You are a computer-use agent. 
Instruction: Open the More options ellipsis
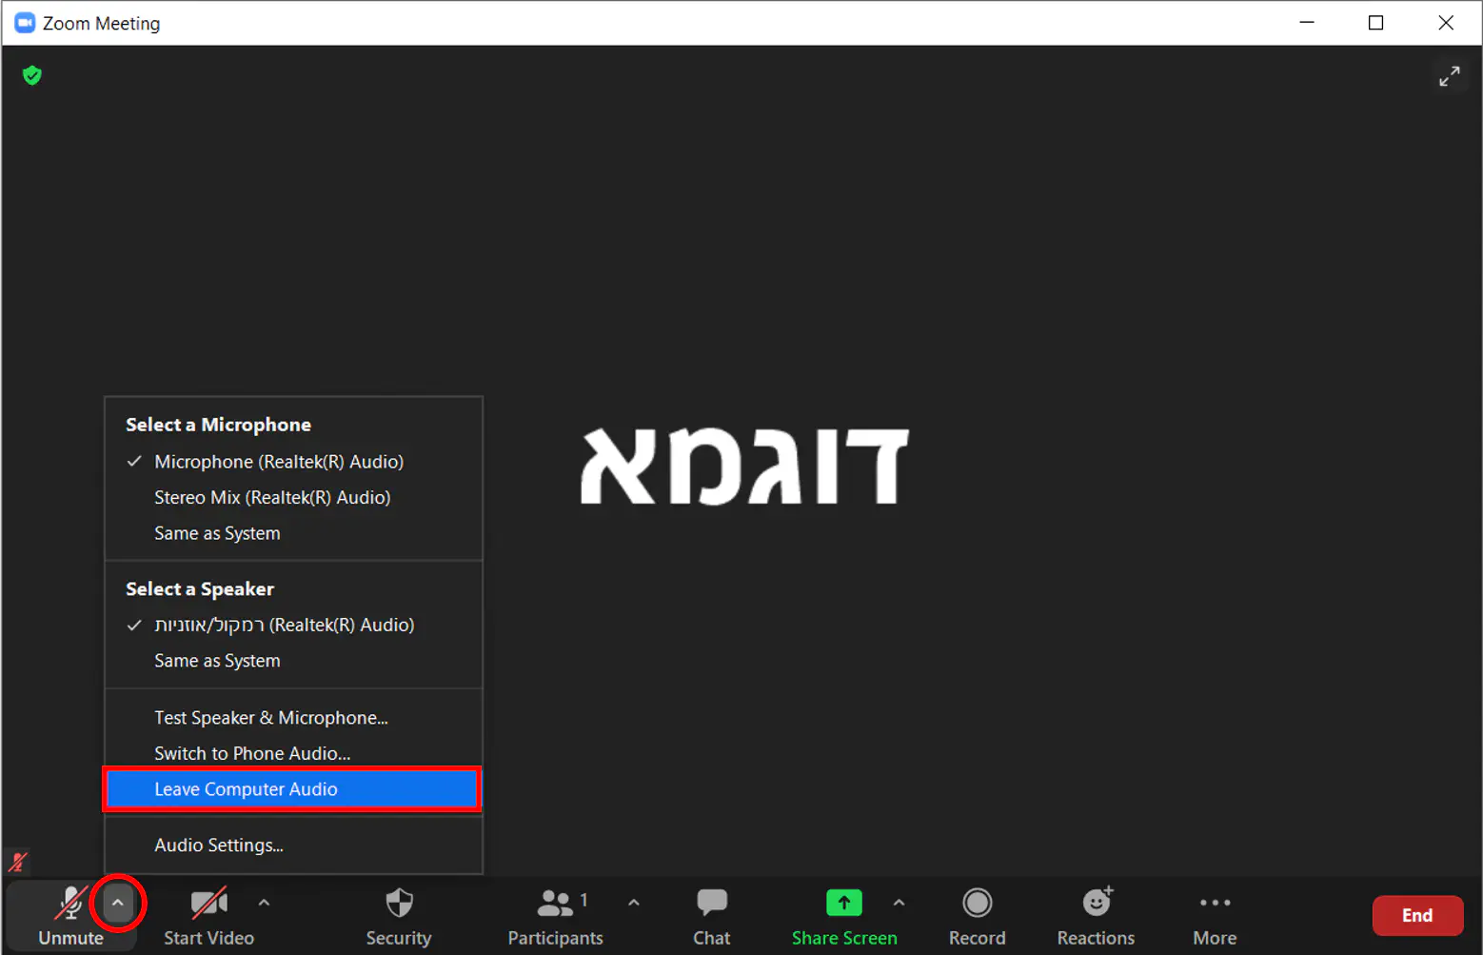coord(1215,904)
